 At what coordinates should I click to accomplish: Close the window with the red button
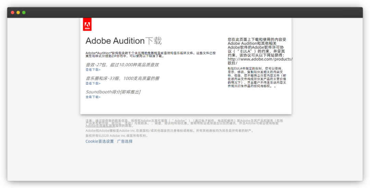coord(13,13)
